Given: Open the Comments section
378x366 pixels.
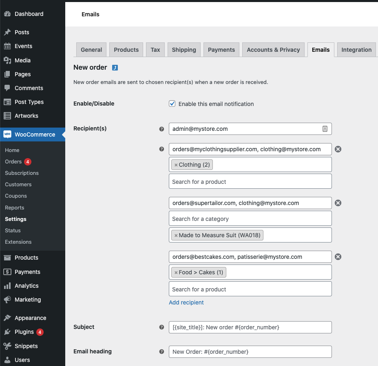Looking at the screenshot, I should [27, 88].
